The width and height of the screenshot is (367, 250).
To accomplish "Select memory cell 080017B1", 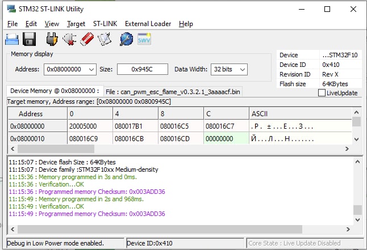I will (135, 126).
